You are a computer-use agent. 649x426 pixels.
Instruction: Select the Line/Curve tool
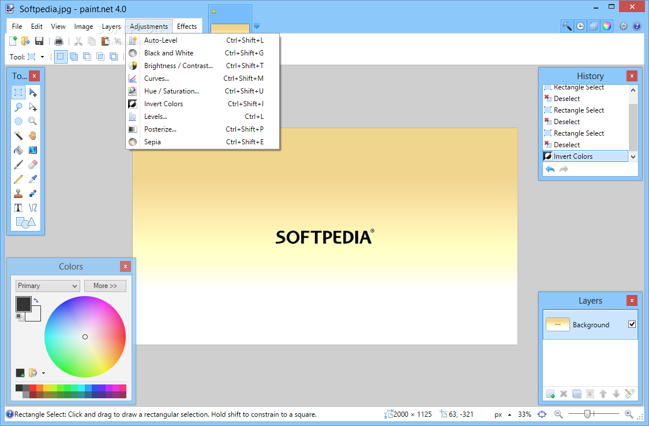(x=33, y=208)
